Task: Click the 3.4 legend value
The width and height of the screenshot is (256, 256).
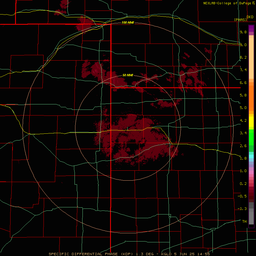Action: pyautogui.click(x=243, y=133)
